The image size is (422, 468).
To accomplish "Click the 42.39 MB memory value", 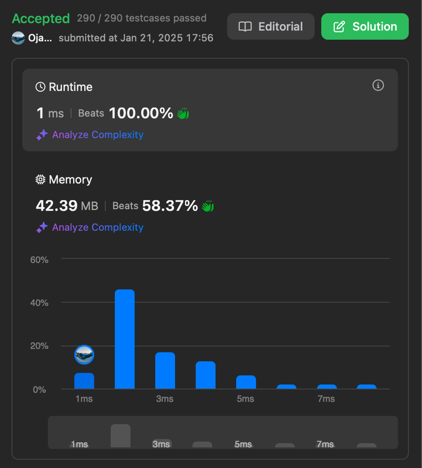I will 67,205.
